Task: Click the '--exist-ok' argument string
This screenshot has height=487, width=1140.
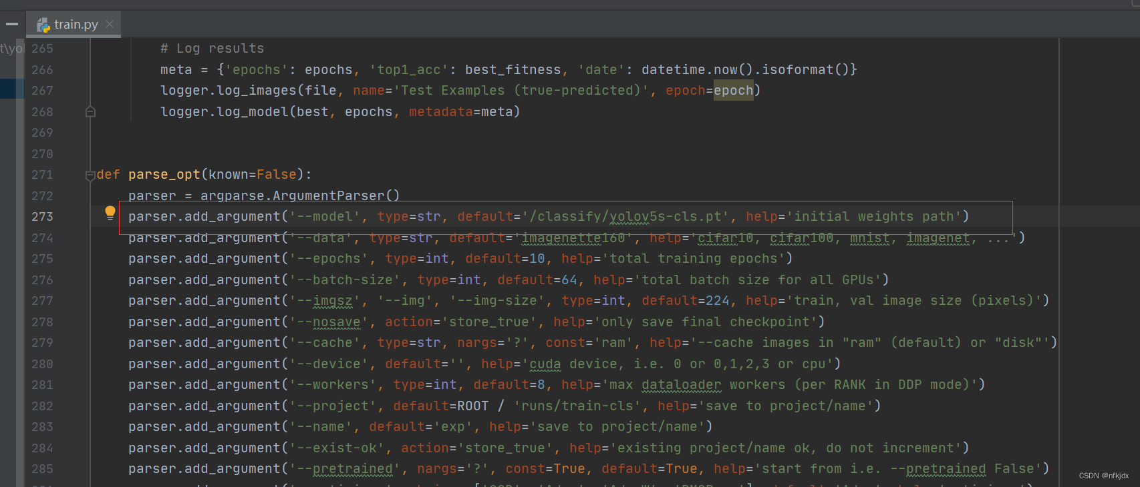Action: (337, 448)
